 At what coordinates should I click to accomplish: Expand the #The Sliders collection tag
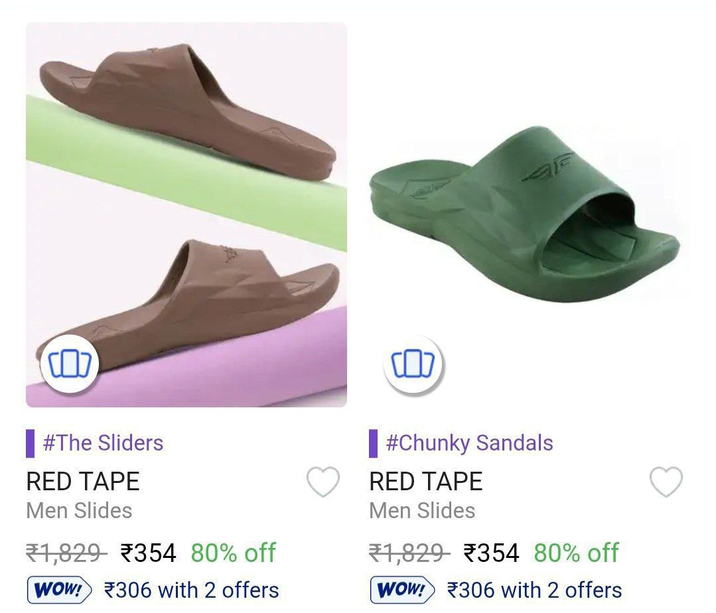pyautogui.click(x=104, y=443)
